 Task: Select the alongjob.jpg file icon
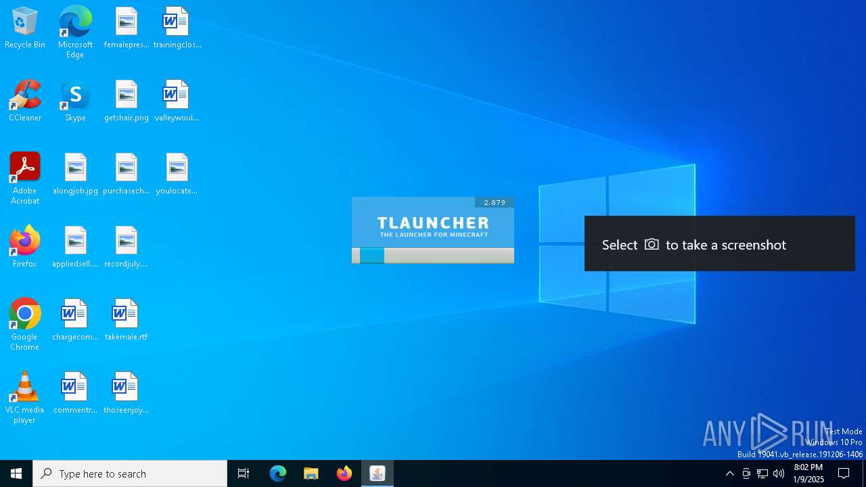click(x=75, y=175)
